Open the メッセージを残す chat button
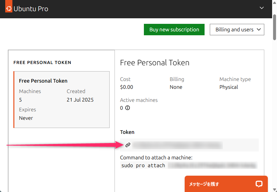Screen dimensions: 277x192 pyautogui.click(x=226, y=184)
